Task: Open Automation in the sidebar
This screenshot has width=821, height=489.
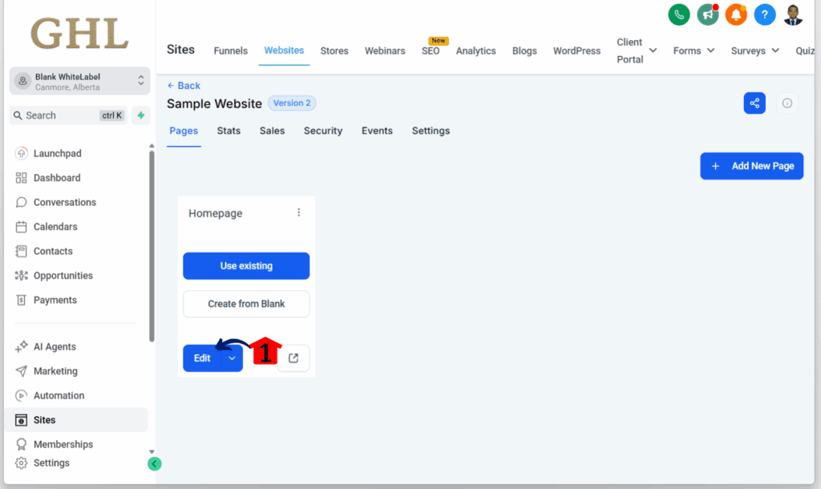Action: [x=59, y=395]
